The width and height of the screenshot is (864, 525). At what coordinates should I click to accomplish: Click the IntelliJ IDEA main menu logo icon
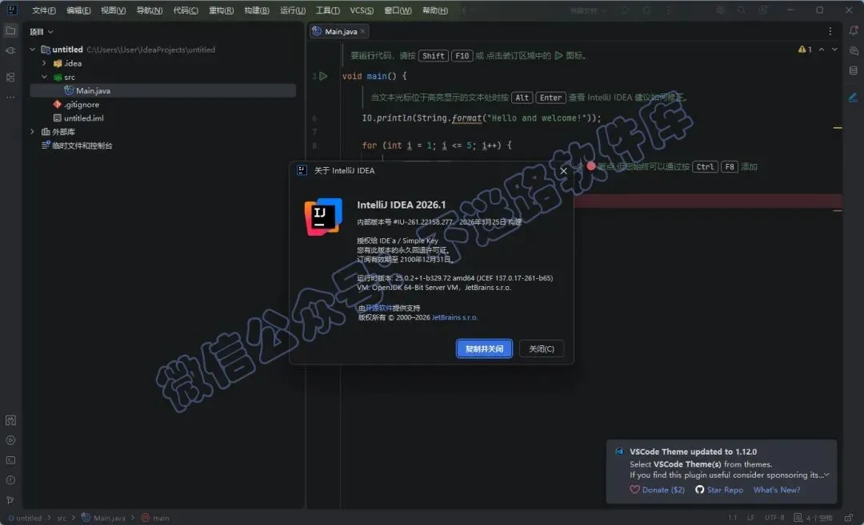pyautogui.click(x=11, y=10)
